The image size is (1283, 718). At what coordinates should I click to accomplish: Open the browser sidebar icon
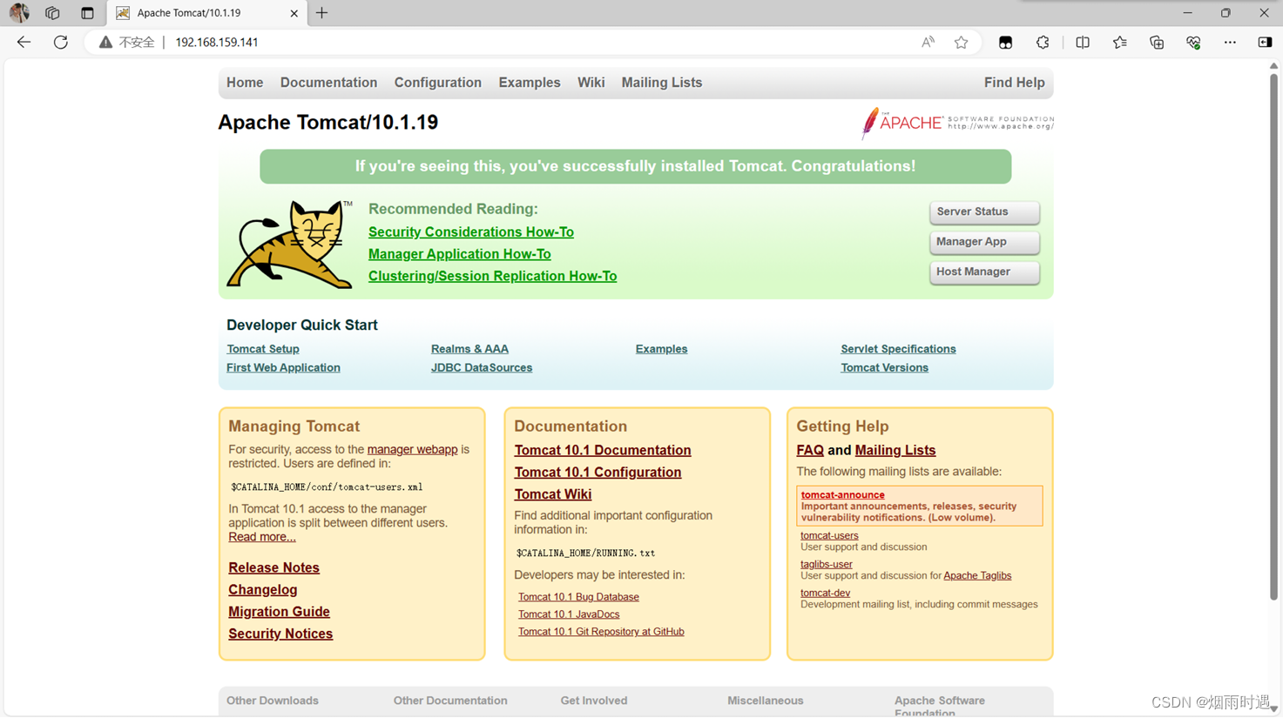coord(1265,42)
